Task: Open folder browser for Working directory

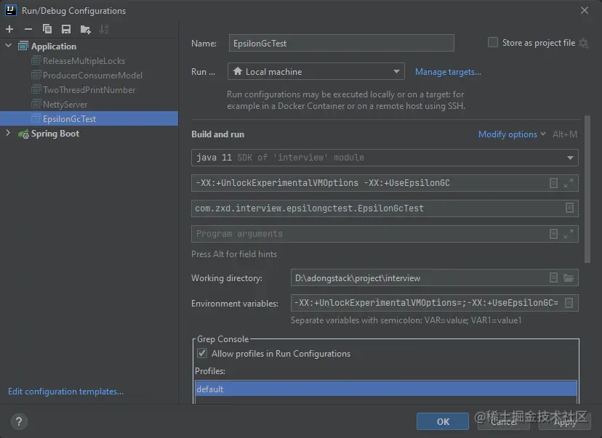Action: point(569,277)
